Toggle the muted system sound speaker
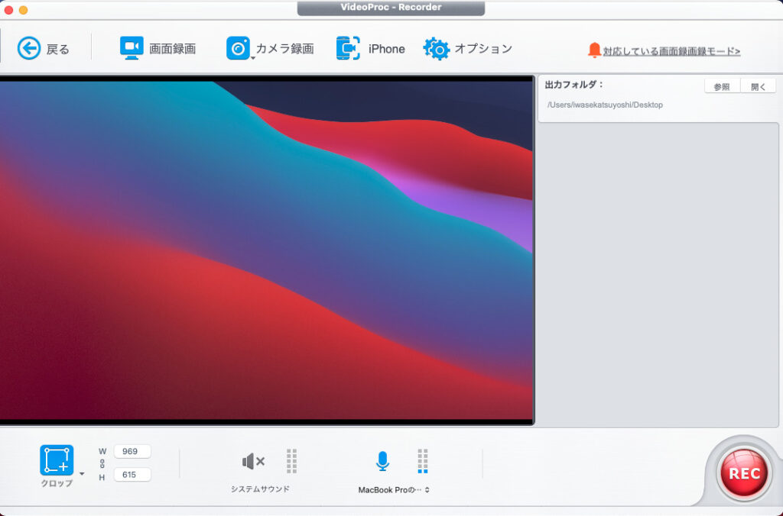The height and width of the screenshot is (516, 783). pos(253,462)
